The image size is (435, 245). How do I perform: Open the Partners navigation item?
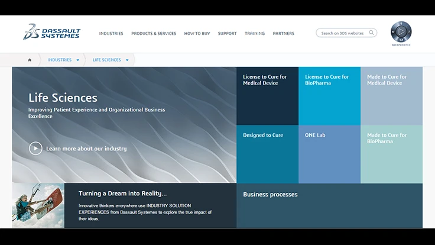tap(283, 34)
